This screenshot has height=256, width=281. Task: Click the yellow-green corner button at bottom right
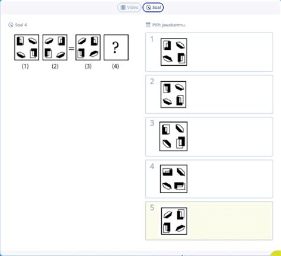pyautogui.click(x=276, y=253)
